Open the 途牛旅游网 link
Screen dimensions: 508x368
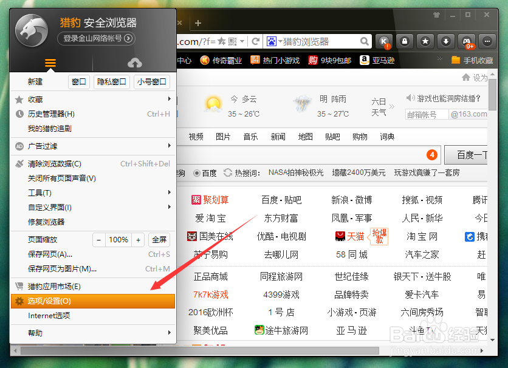(x=281, y=330)
